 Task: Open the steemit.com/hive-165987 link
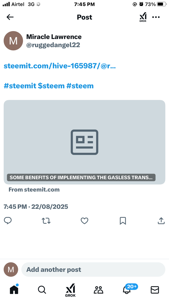pyautogui.click(x=60, y=66)
